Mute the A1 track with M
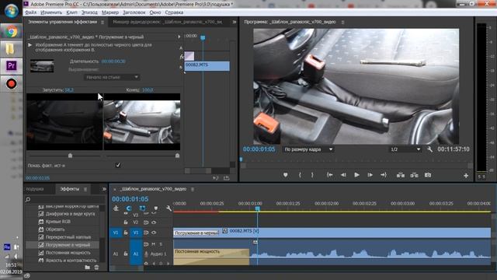The width and height of the screenshot is (497, 280). pyautogui.click(x=154, y=243)
